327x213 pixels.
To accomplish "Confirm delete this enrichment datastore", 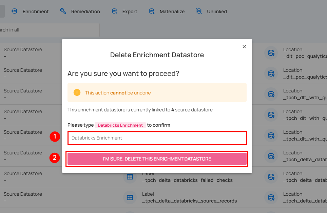I will coord(157,159).
